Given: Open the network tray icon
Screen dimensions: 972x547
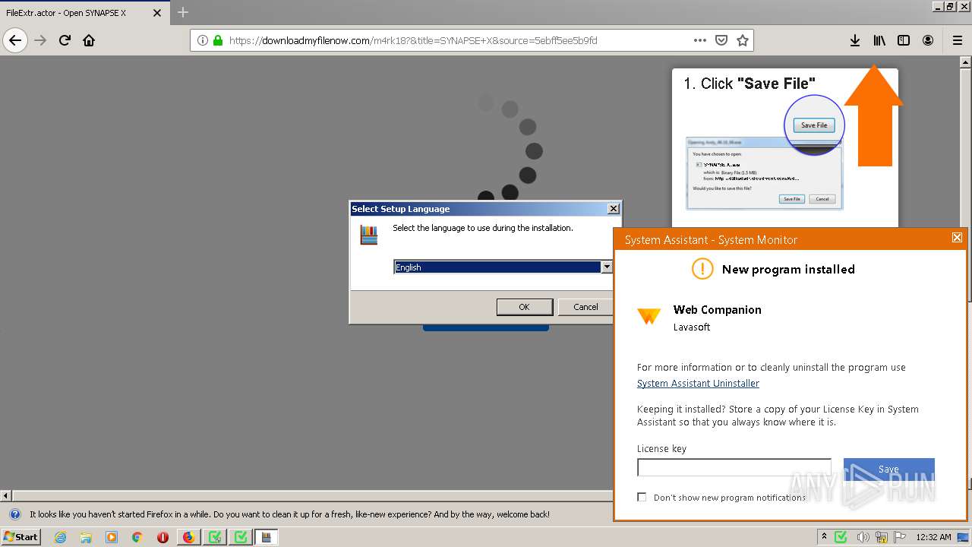Looking at the screenshot, I should click(882, 537).
